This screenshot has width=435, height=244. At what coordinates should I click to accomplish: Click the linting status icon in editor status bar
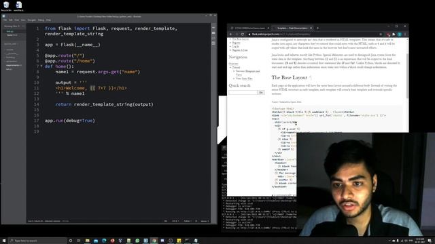[x=196, y=221]
